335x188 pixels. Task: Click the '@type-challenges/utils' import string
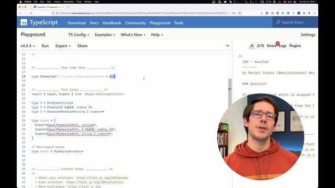[x=104, y=94]
